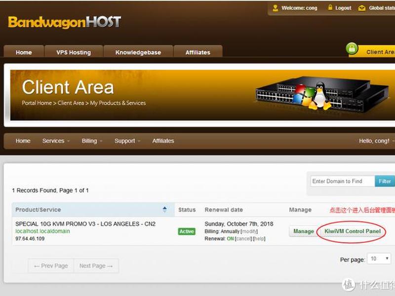Click the IP address 97.64.46.109
The image size is (395, 296).
point(30,238)
